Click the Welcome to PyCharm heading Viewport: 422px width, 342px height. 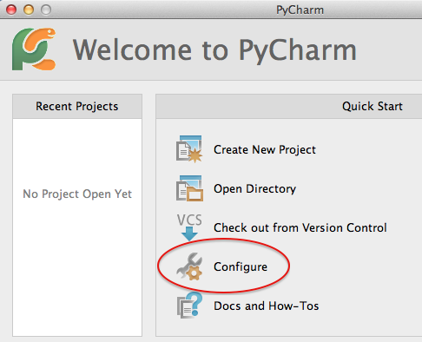click(x=214, y=50)
